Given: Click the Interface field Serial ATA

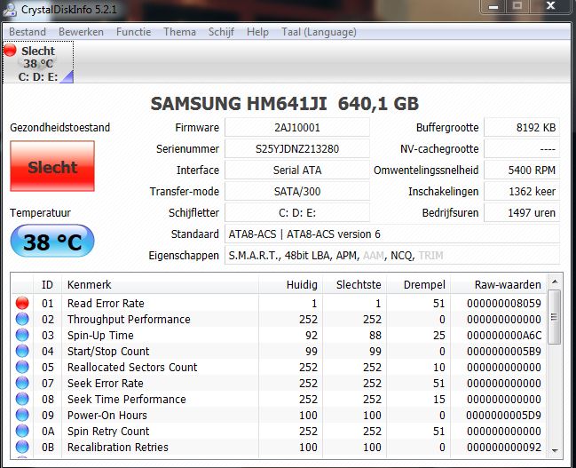Looking at the screenshot, I should (x=297, y=170).
